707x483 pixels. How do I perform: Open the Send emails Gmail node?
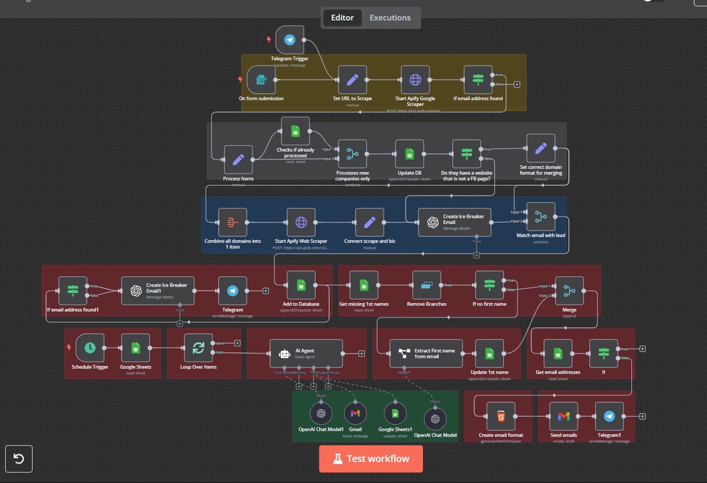tap(564, 416)
